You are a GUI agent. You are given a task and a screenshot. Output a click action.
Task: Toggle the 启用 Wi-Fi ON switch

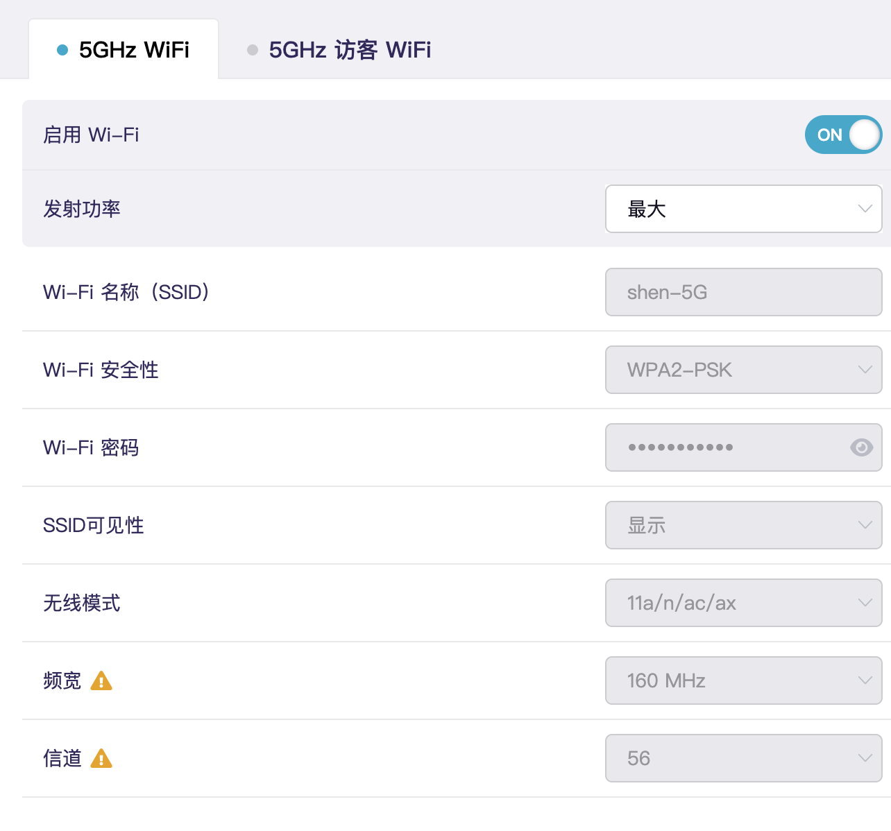842,135
